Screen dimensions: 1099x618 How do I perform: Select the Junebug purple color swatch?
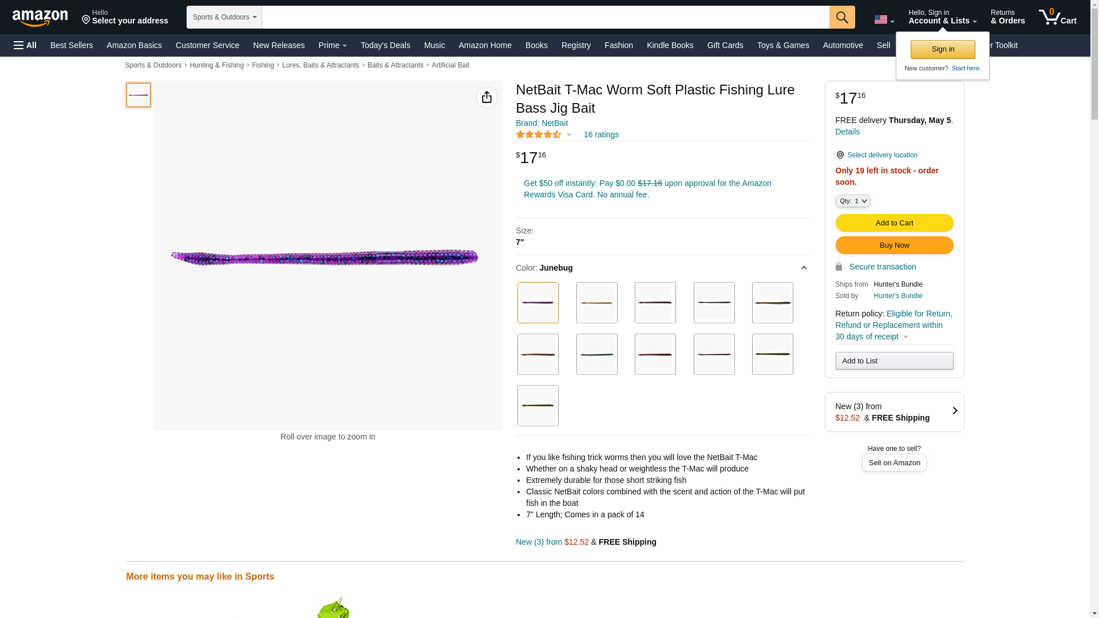(537, 303)
